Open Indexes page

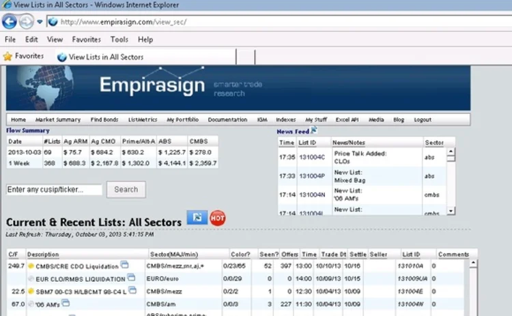point(286,120)
